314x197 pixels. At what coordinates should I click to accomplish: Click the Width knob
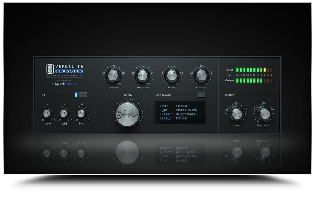[x=171, y=75]
